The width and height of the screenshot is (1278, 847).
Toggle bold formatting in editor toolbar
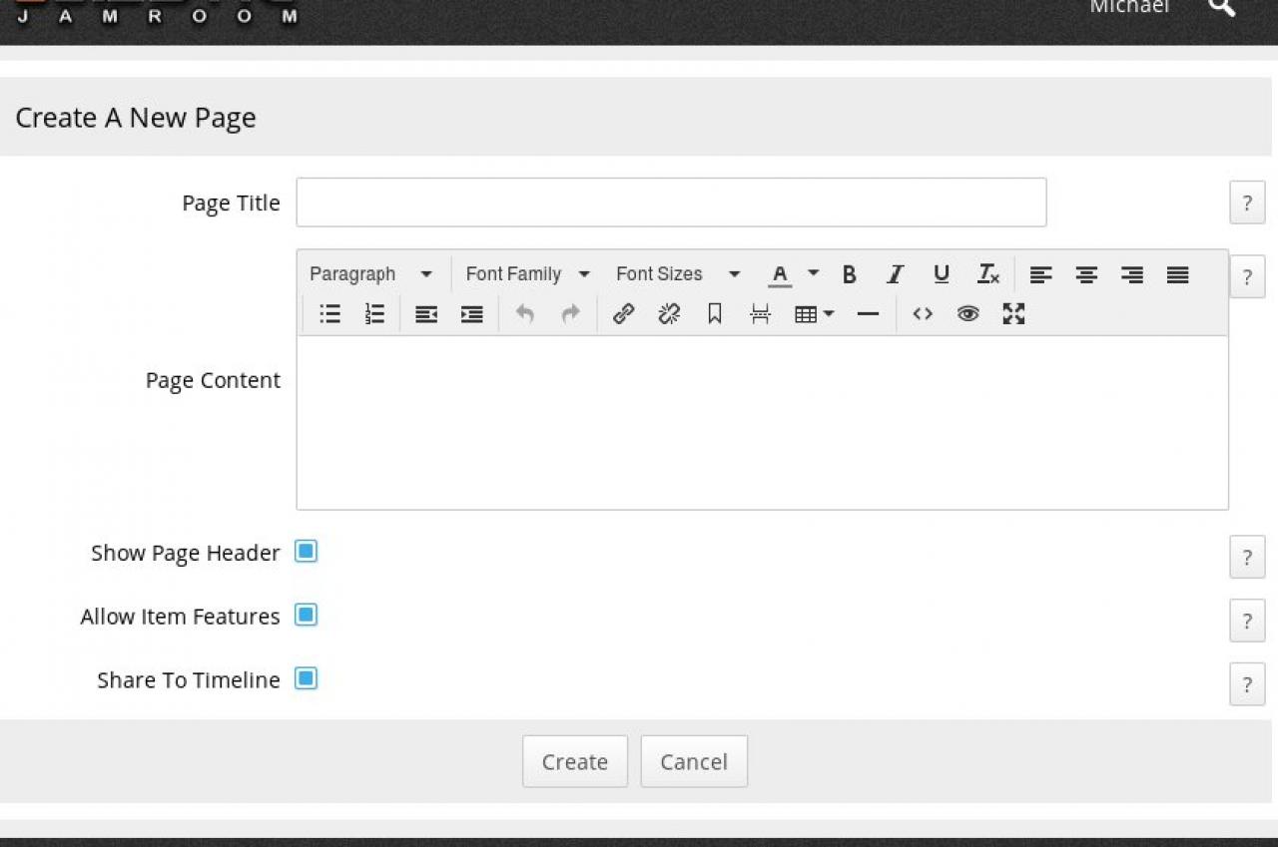pos(849,274)
